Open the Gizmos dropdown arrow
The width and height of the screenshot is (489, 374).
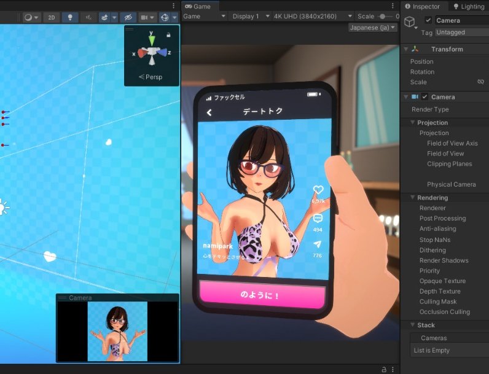click(174, 17)
